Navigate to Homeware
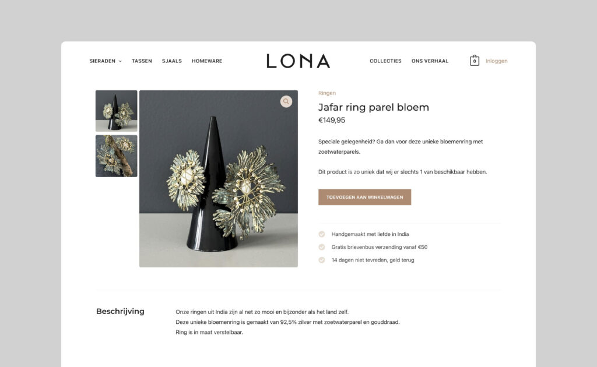This screenshot has height=367, width=597. click(207, 61)
